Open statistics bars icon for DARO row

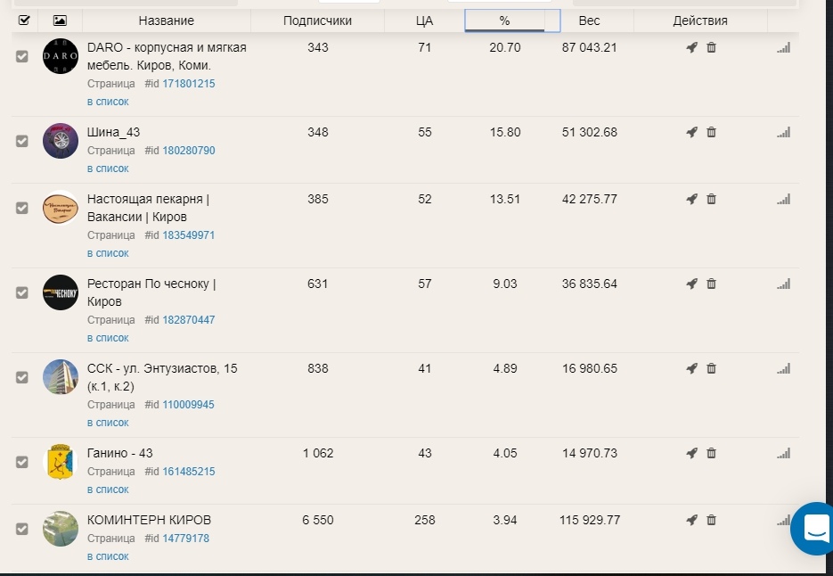pyautogui.click(x=784, y=47)
